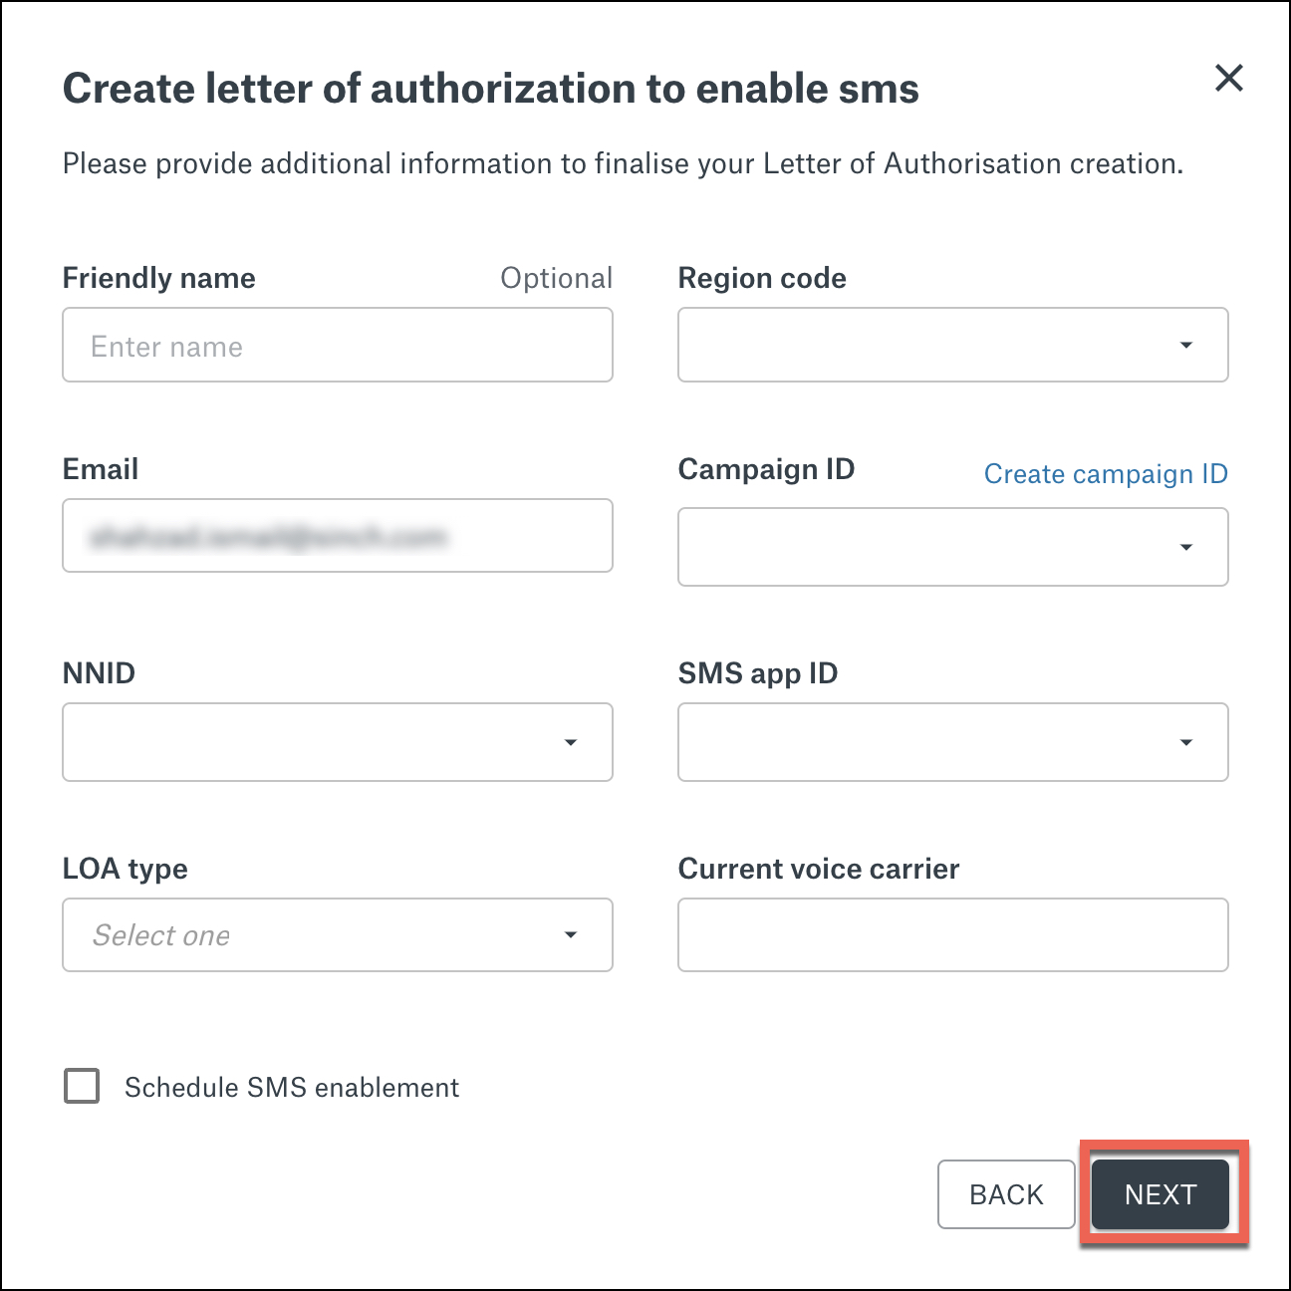Image resolution: width=1291 pixels, height=1291 pixels.
Task: Expand the LOA type selection list
Action: coord(338,935)
